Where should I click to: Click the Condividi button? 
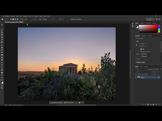(x=149, y=19)
